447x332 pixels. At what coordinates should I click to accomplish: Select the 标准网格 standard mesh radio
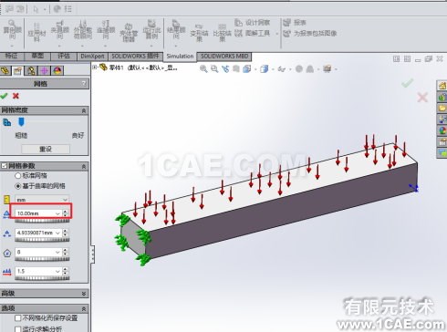point(17,176)
